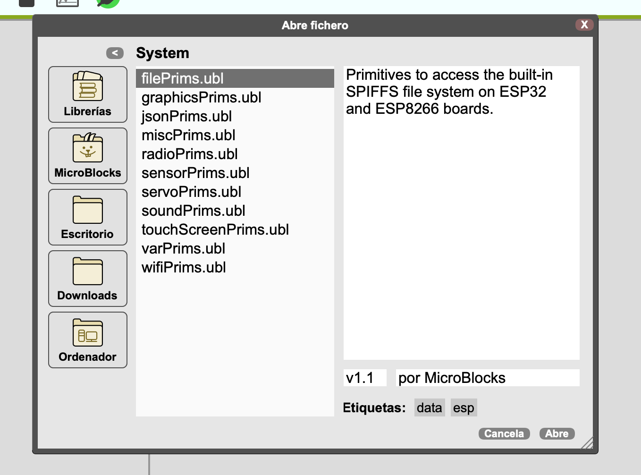Close the Abre fichero dialog

[x=584, y=25]
